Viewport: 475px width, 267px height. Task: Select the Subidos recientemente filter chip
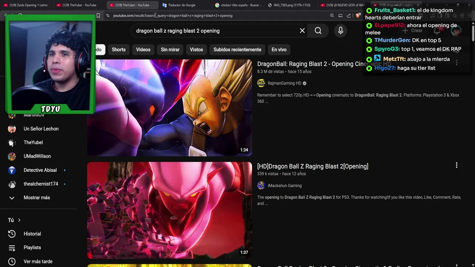(x=237, y=50)
